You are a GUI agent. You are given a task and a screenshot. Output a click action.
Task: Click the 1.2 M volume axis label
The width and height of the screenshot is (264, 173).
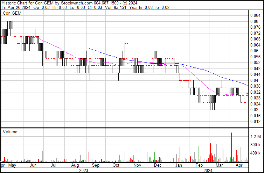point(255,136)
